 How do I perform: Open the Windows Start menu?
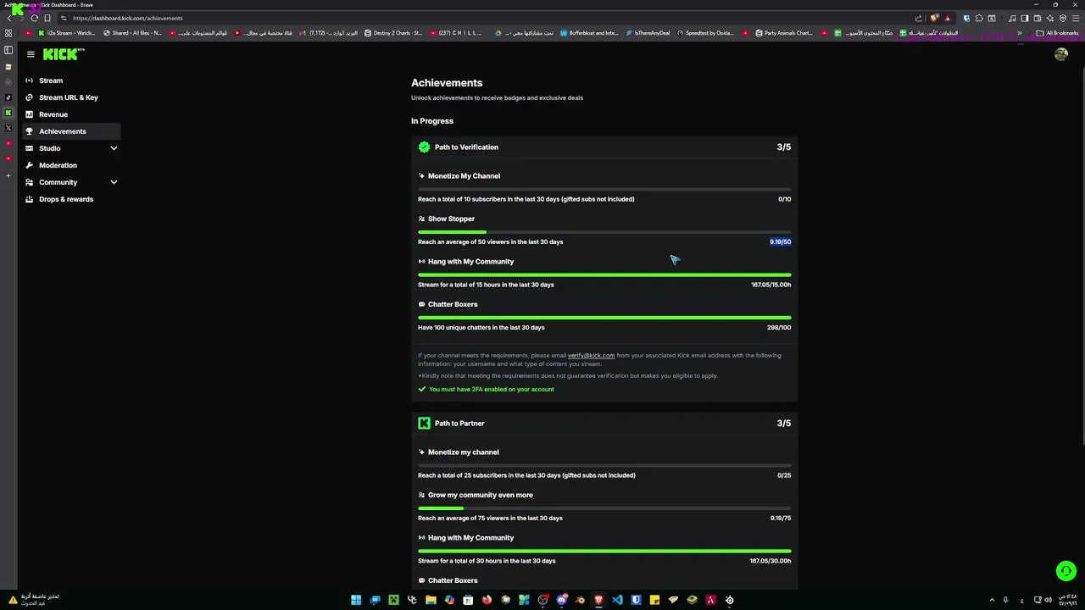coord(356,600)
